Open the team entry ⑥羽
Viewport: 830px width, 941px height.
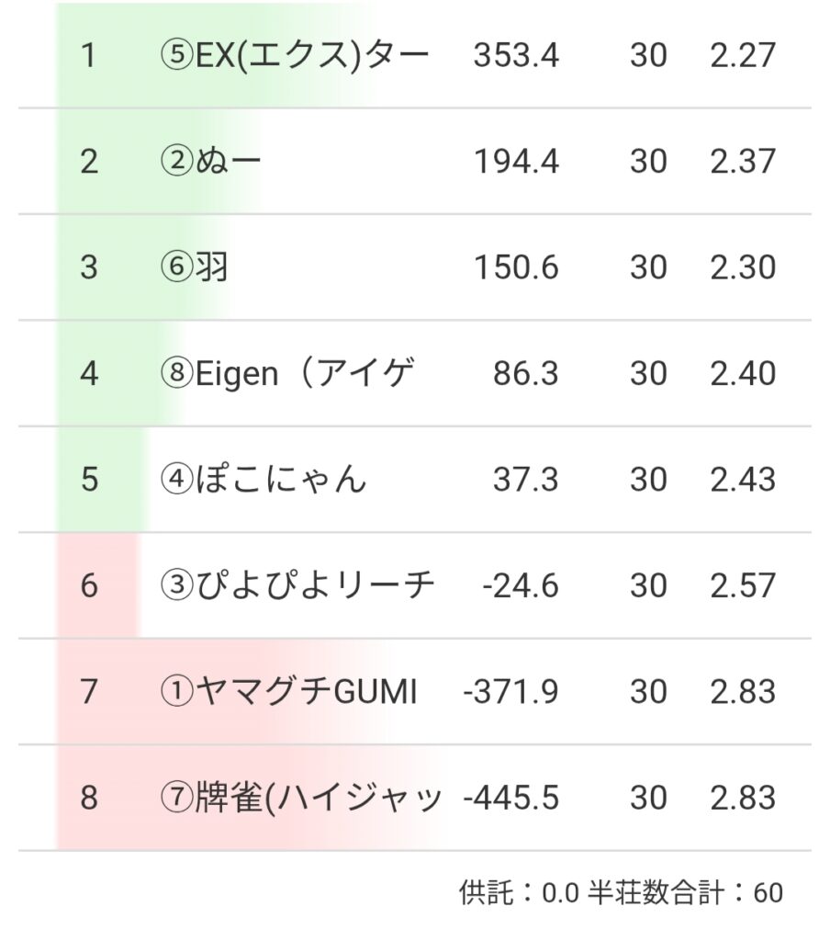[194, 267]
